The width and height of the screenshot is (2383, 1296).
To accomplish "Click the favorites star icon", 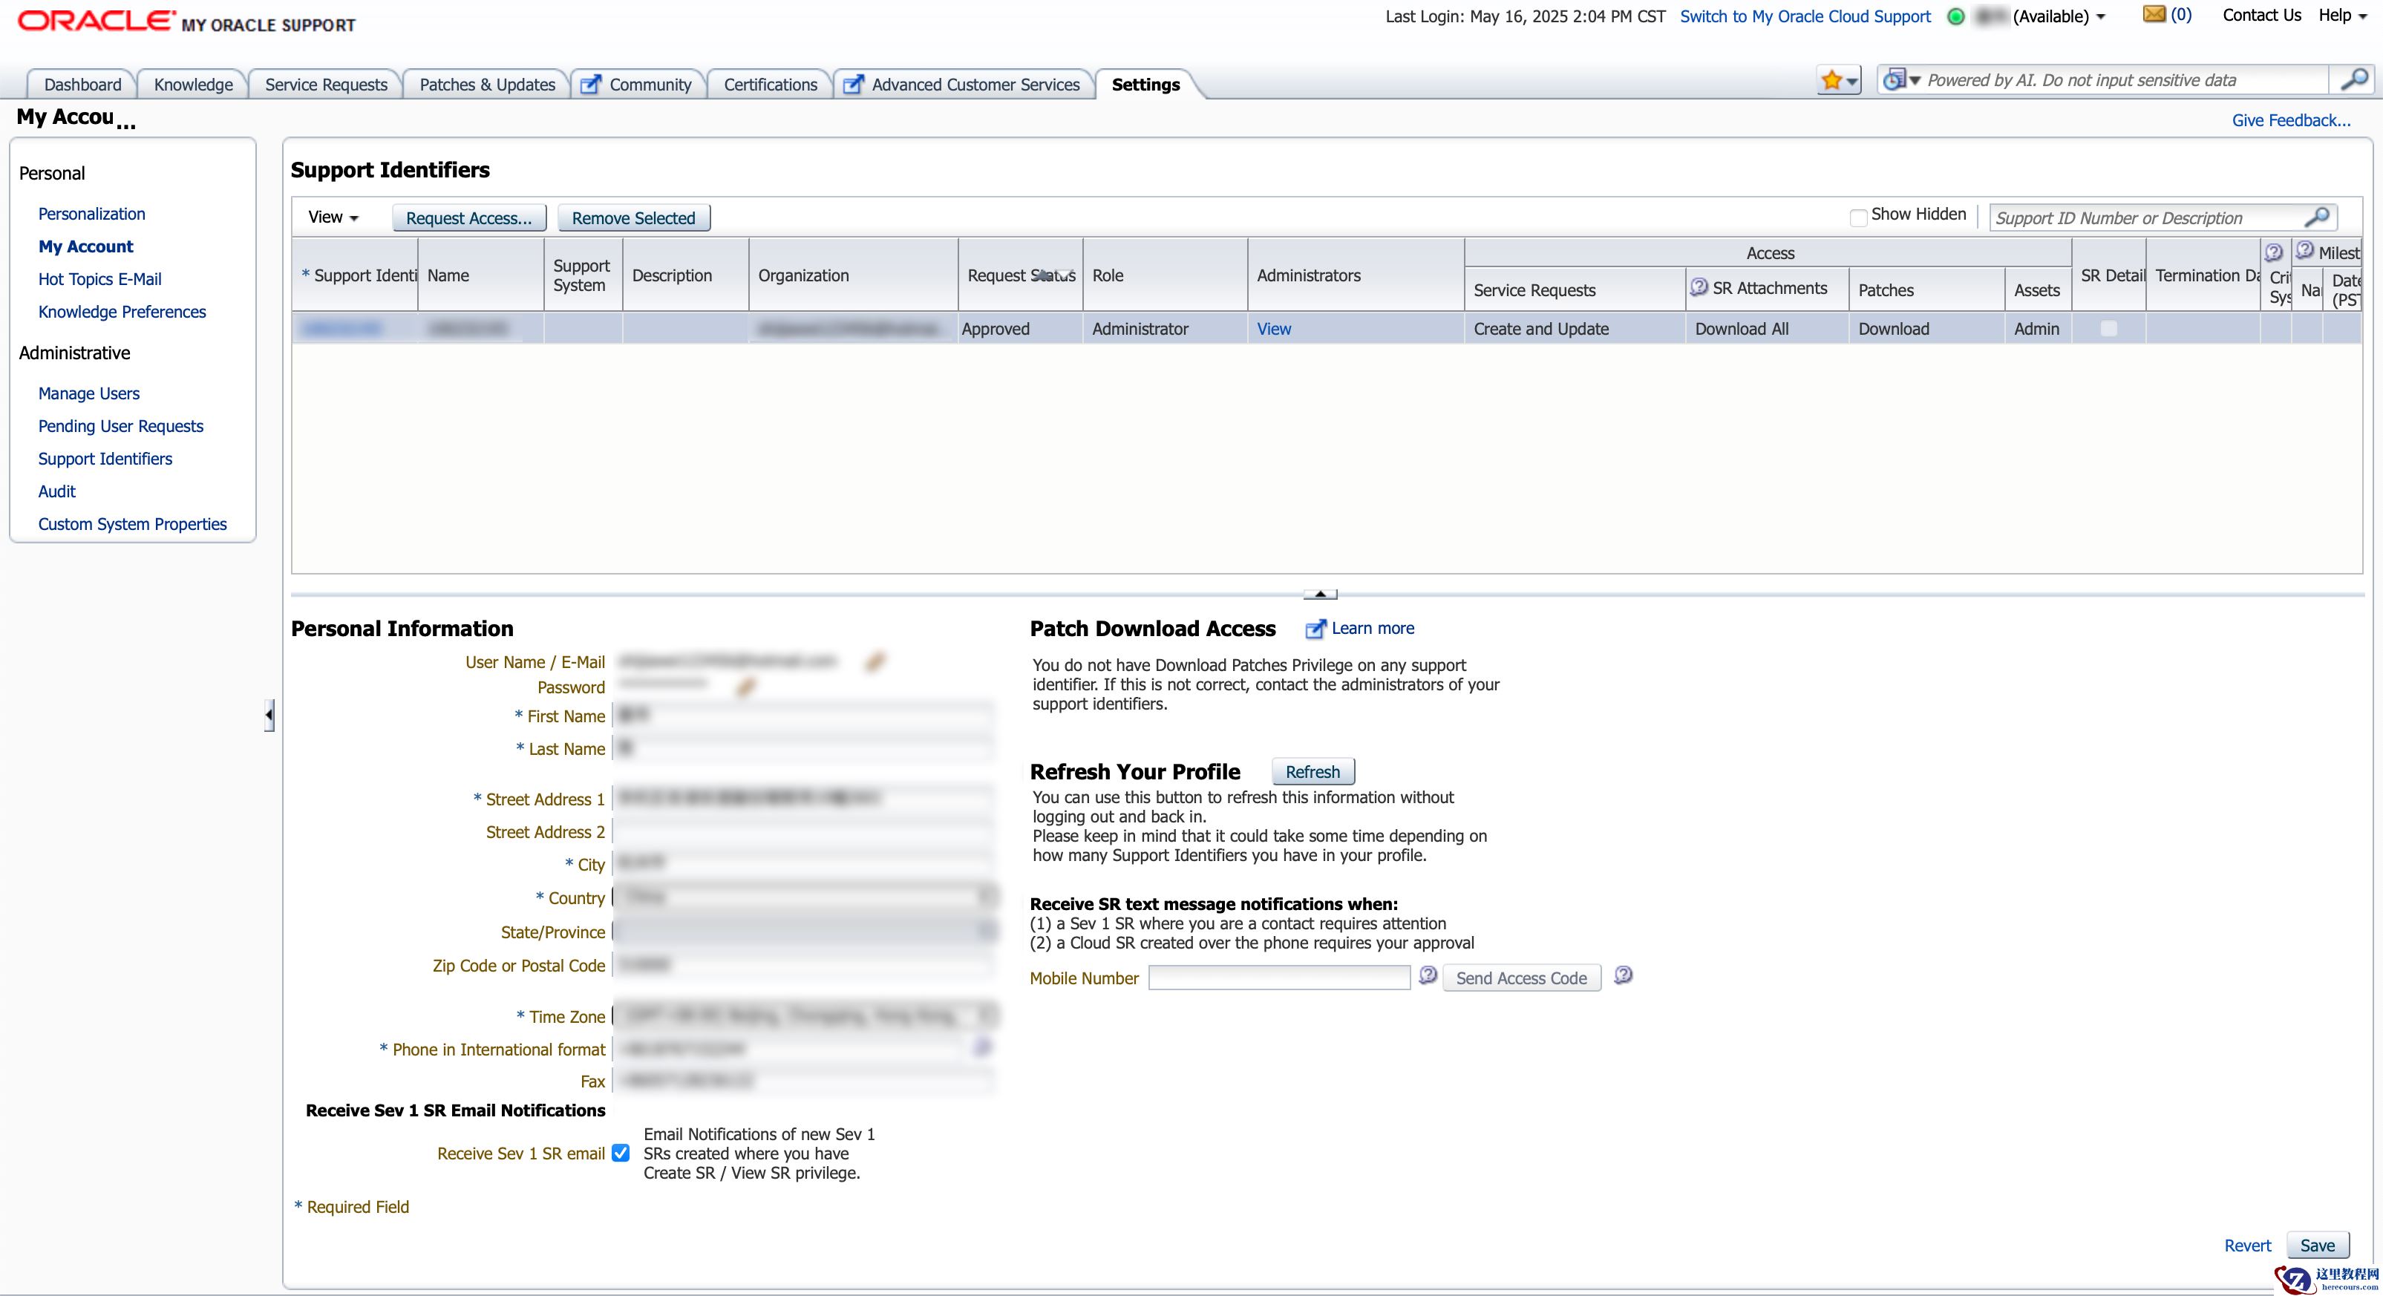I will [1831, 82].
